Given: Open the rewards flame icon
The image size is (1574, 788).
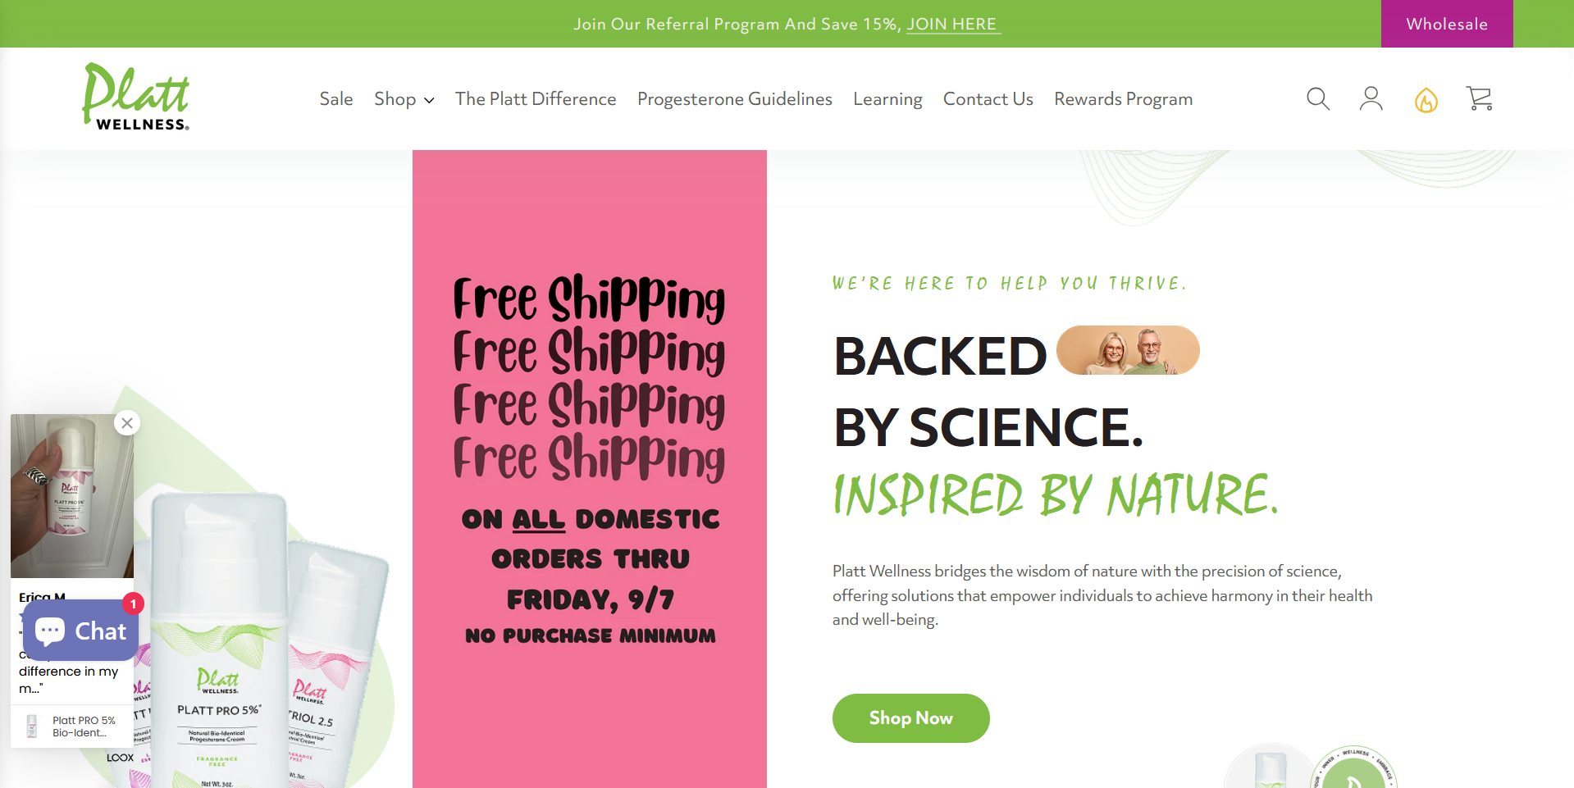Looking at the screenshot, I should click(x=1426, y=100).
